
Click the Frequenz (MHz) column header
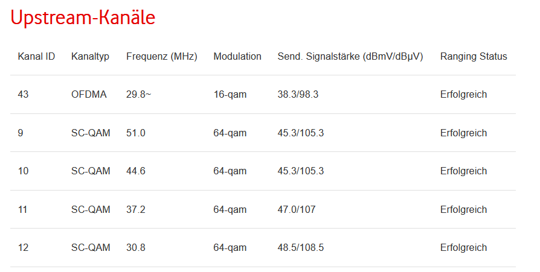pyautogui.click(x=161, y=57)
